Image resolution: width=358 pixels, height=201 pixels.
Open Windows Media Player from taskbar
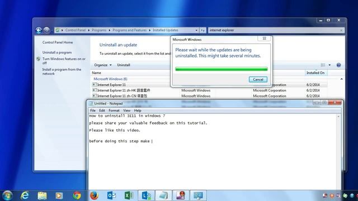[59, 195]
